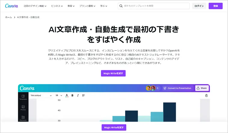
Task: Open the Photos sidebar panel
Action: (23, 108)
